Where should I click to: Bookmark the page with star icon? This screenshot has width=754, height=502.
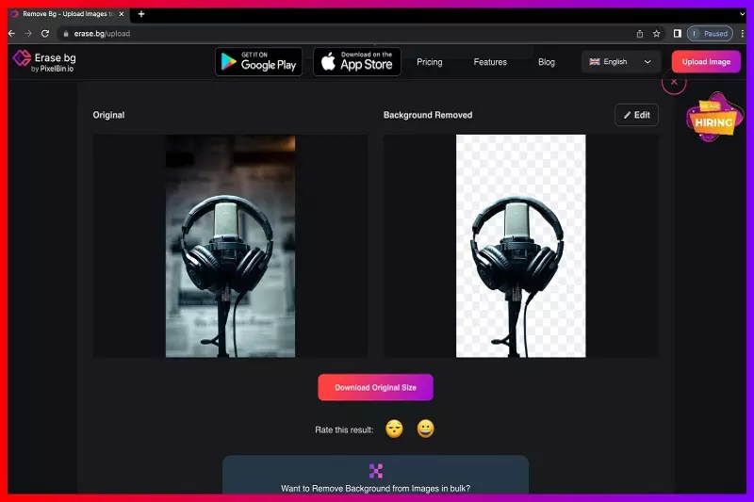point(656,34)
